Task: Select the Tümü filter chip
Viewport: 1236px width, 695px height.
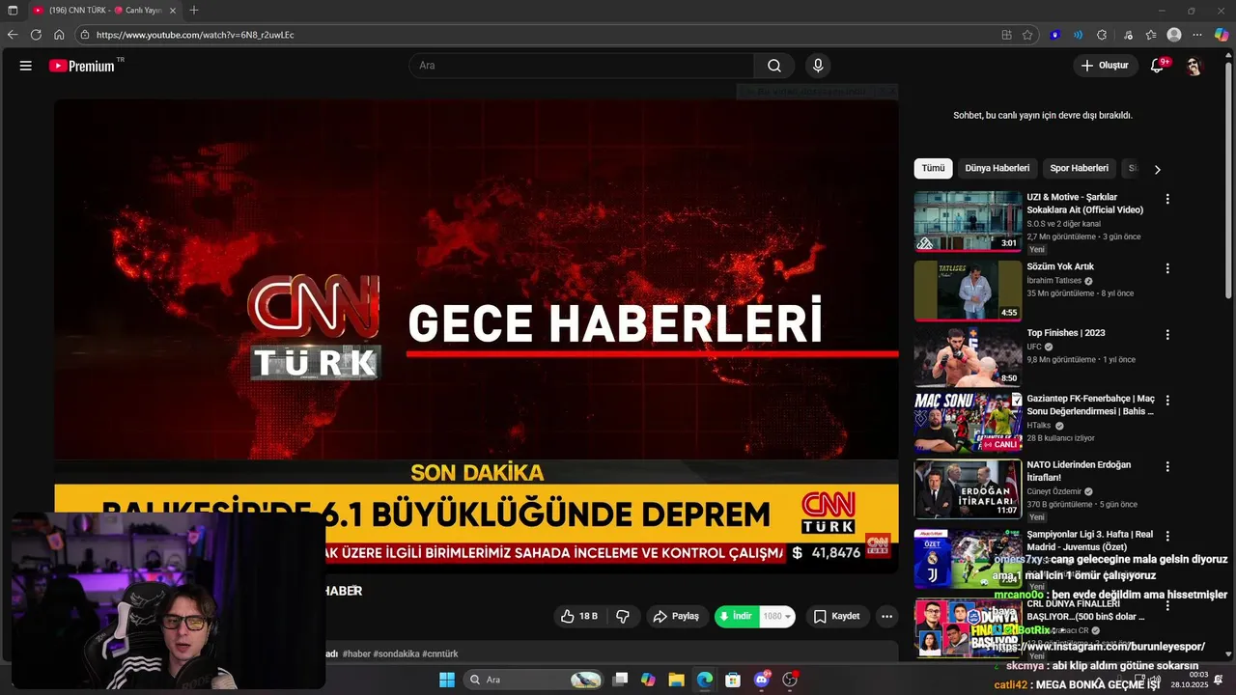Action: point(933,168)
